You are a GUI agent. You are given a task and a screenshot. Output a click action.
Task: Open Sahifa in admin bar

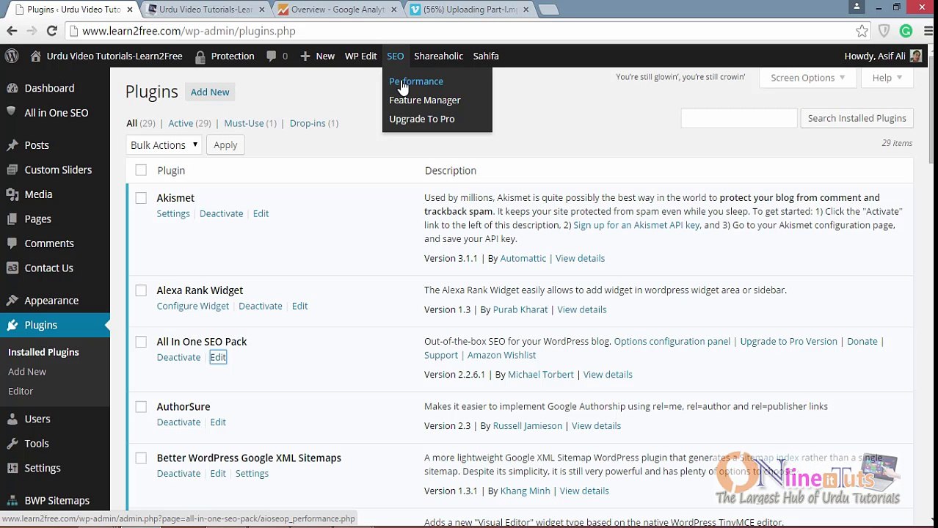[x=486, y=56]
